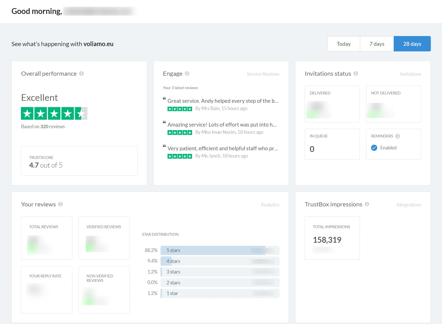Open the Service Reviews link
This screenshot has width=442, height=324.
(x=263, y=74)
